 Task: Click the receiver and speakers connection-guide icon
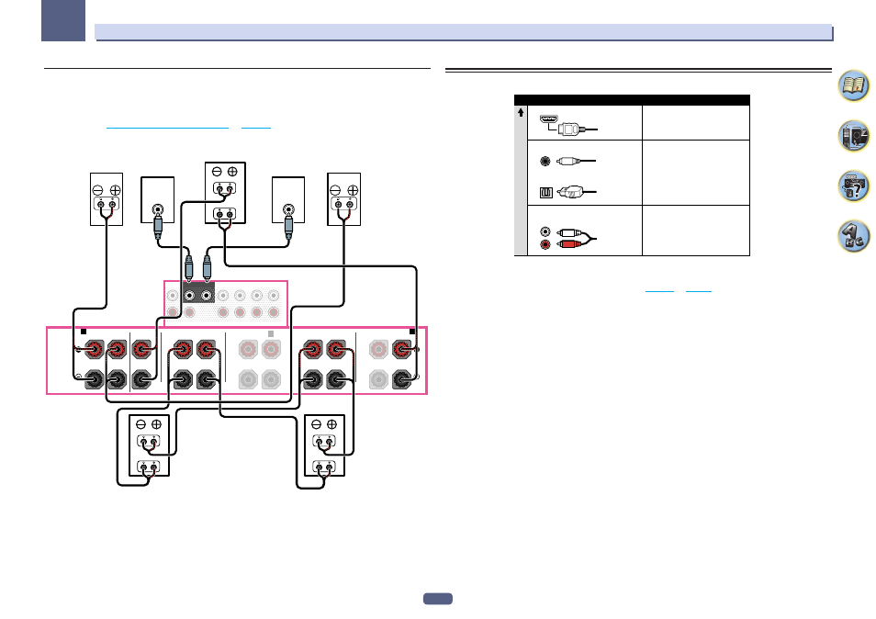tap(853, 136)
